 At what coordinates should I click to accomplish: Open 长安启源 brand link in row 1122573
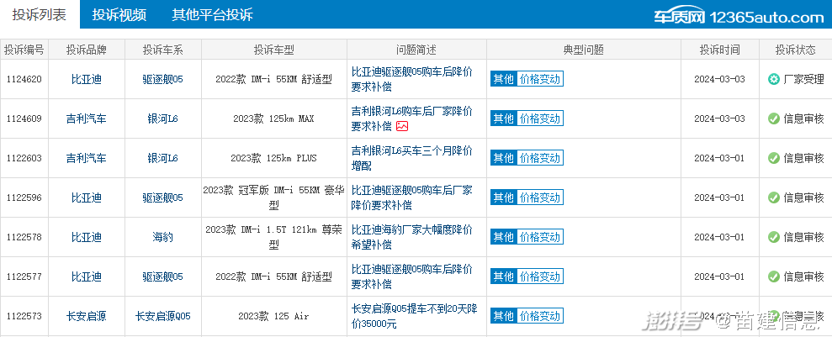click(x=87, y=316)
